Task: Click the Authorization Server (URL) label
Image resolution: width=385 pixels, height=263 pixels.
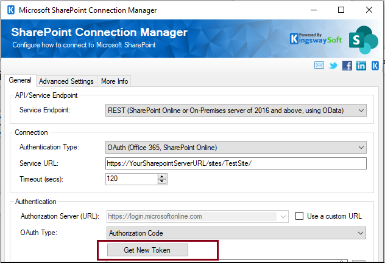Action: [60, 216]
